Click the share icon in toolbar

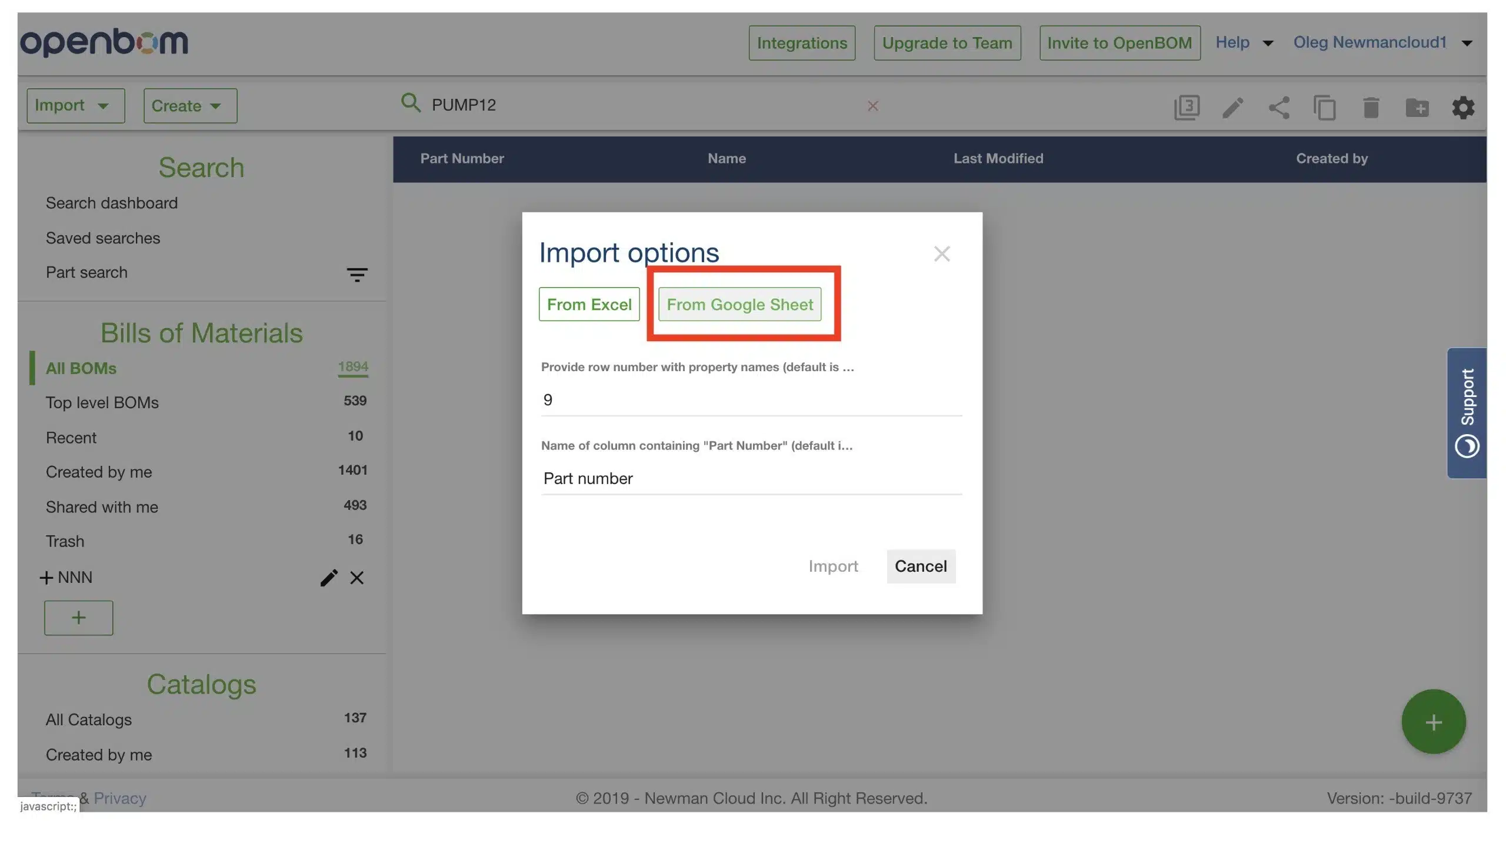(1279, 107)
